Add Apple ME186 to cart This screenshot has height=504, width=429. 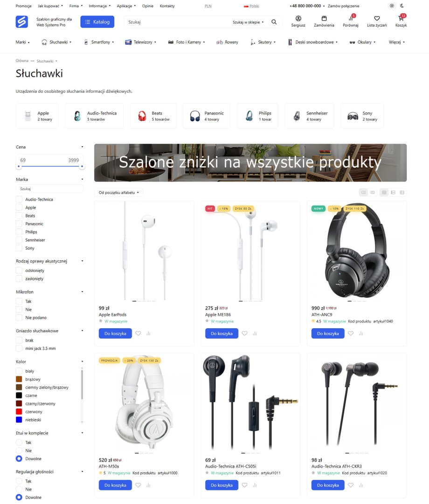click(x=221, y=334)
